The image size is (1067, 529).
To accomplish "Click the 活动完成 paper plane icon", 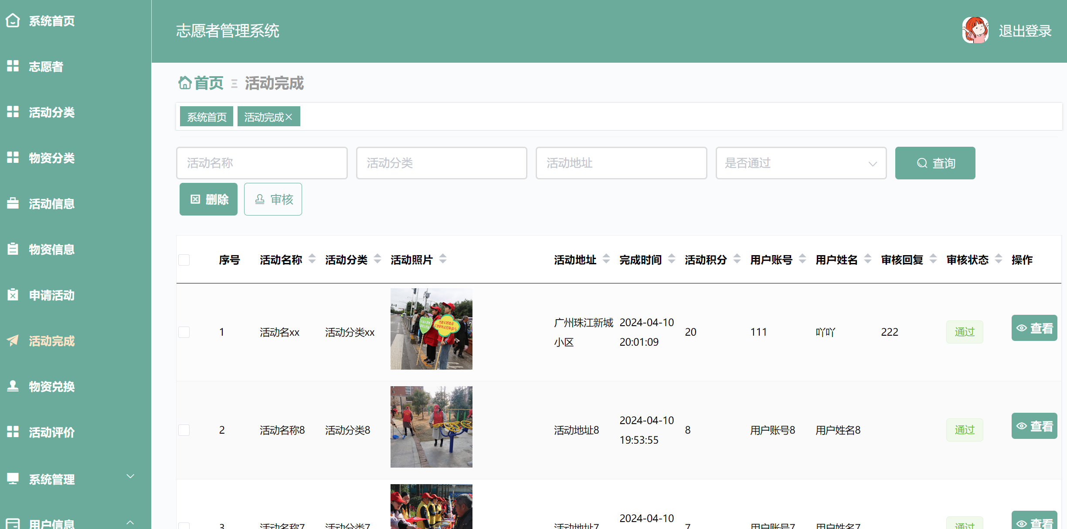I will coord(13,340).
